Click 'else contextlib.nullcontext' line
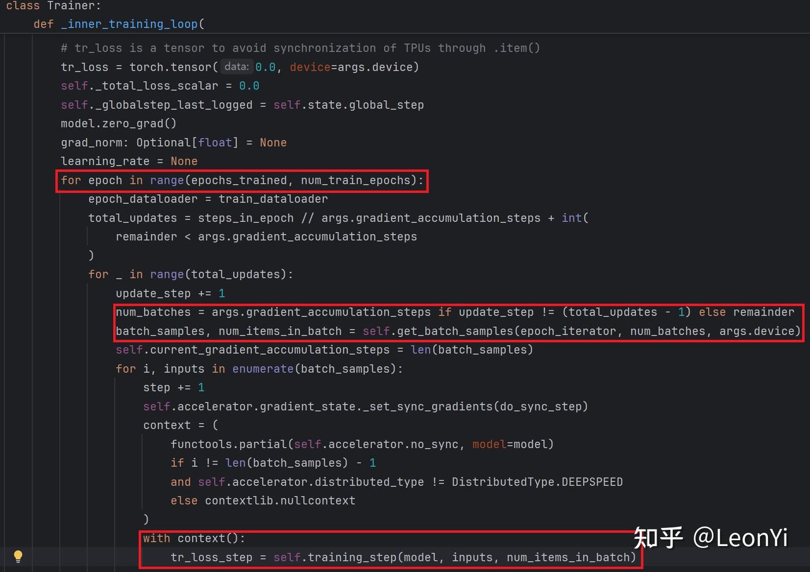 click(263, 501)
